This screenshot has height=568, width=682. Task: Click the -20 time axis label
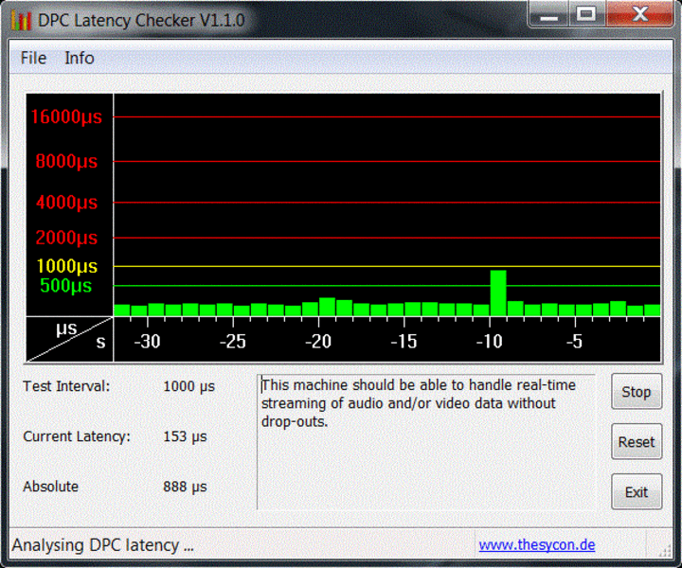coord(318,342)
